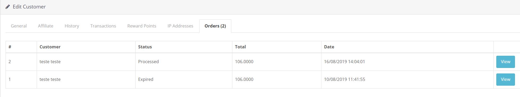Select the Reward Points tab

point(142,26)
